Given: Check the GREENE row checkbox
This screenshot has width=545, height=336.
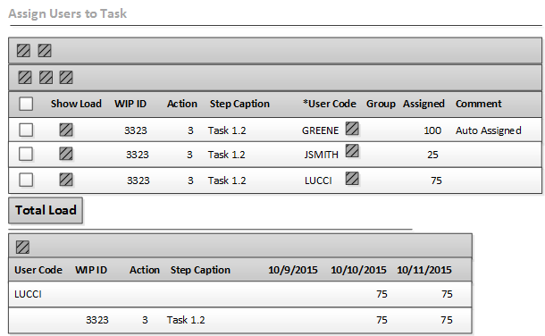Looking at the screenshot, I should tap(26, 130).
